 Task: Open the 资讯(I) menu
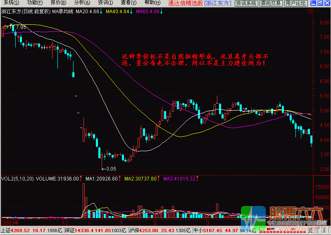(105, 3)
